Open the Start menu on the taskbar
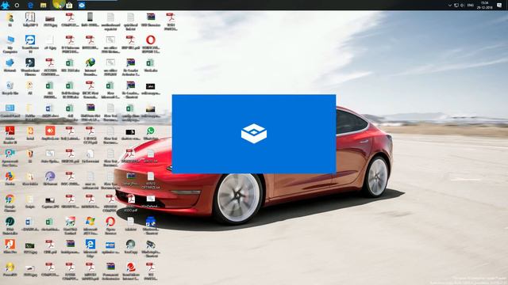Image resolution: width=508 pixels, height=285 pixels. pos(5,5)
